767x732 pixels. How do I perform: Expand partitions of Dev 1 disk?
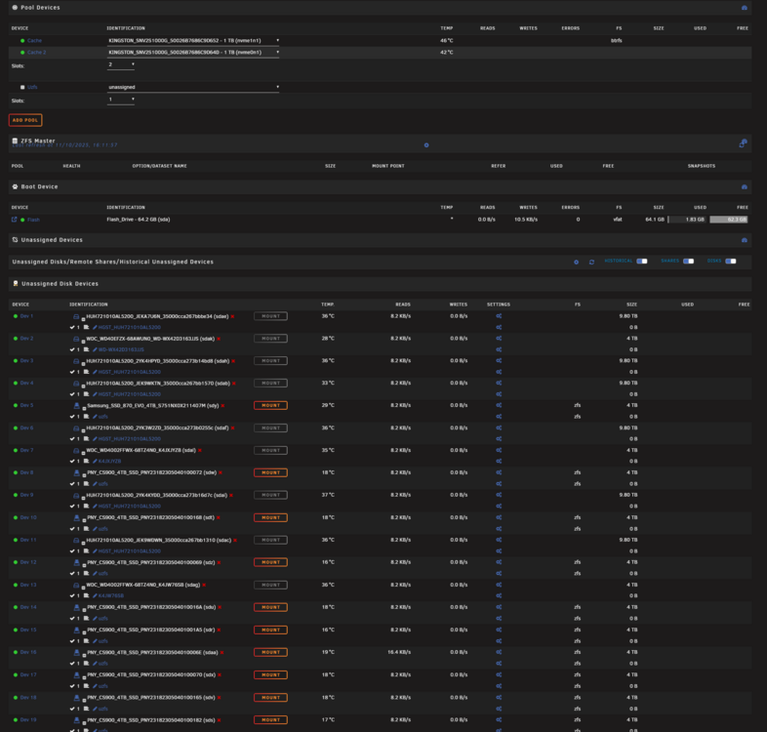83,319
